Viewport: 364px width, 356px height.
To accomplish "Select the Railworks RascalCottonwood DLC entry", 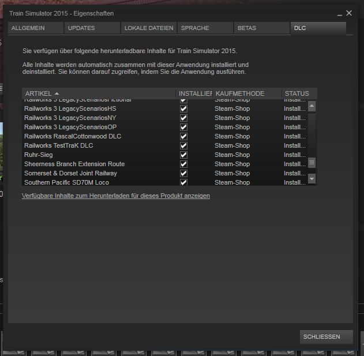I will point(165,136).
